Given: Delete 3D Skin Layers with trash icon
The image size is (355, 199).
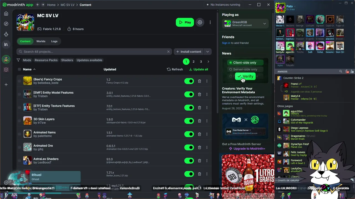Looking at the screenshot, I should (x=199, y=121).
